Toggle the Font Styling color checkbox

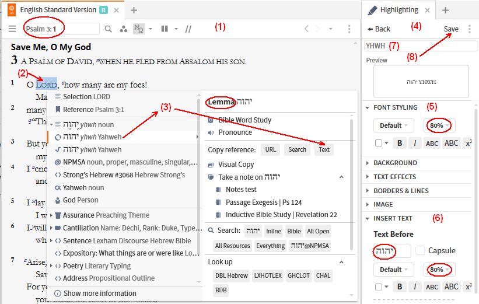(x=379, y=143)
